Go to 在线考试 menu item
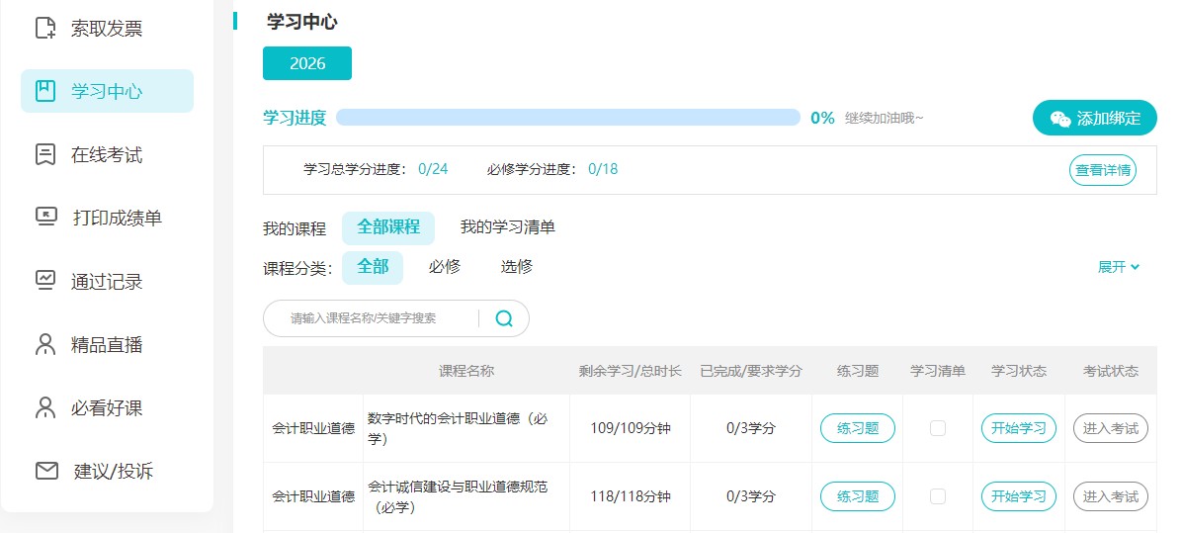Image resolution: width=1182 pixels, height=533 pixels. pyautogui.click(x=107, y=154)
